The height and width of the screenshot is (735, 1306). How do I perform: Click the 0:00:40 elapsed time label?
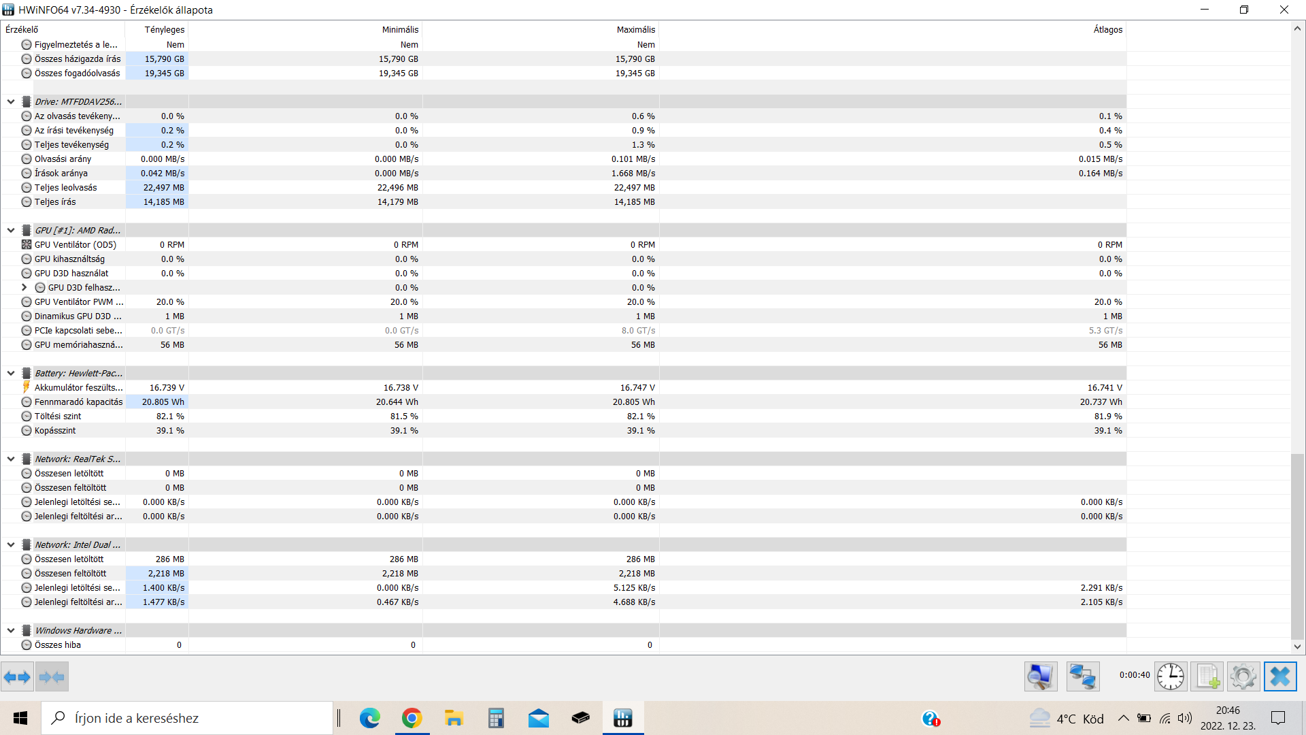1135,675
